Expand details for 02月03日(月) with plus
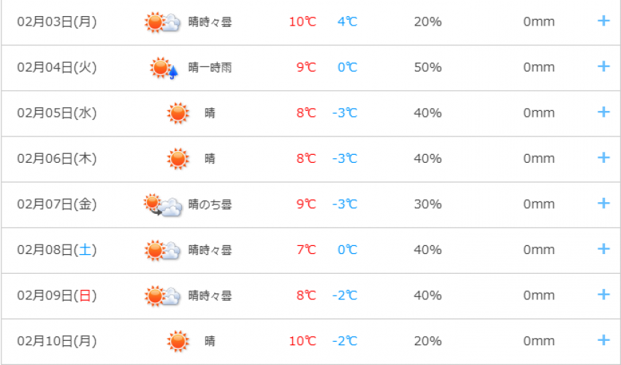The height and width of the screenshot is (365, 621). point(603,21)
